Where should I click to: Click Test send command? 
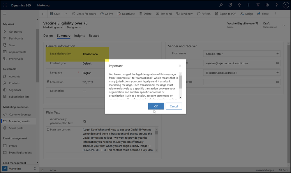[164, 14]
